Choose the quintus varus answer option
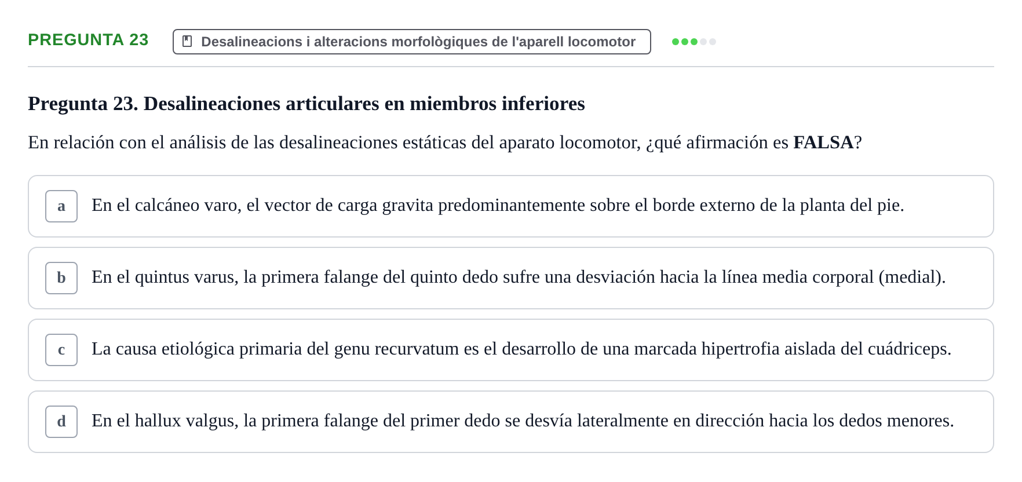This screenshot has width=1022, height=482. pyautogui.click(x=511, y=278)
